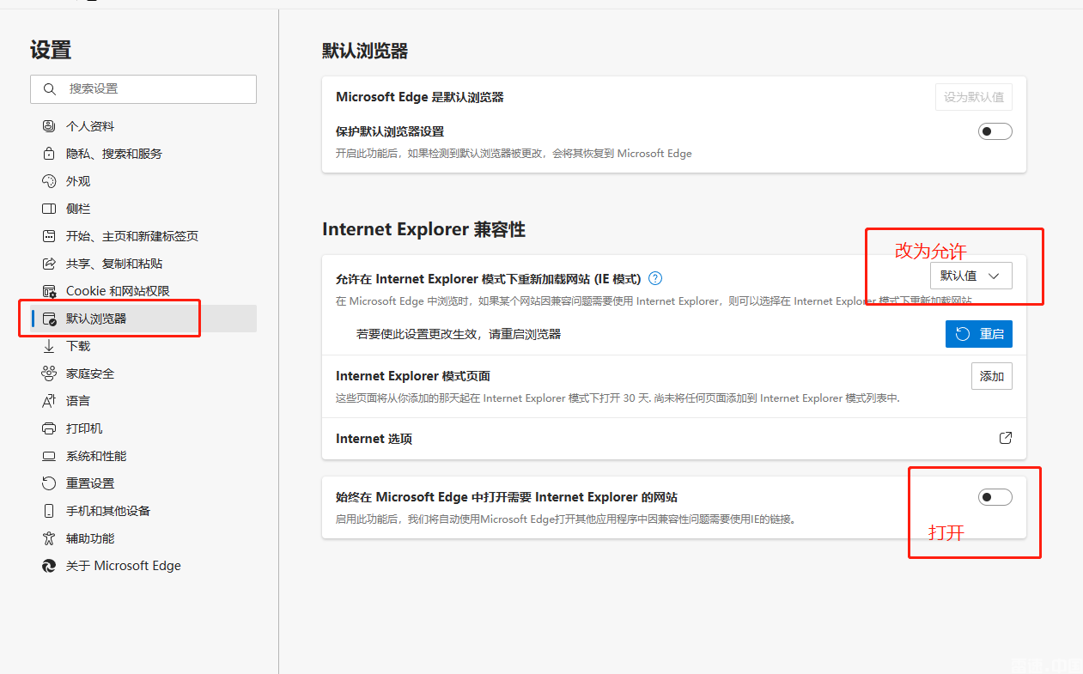Image resolution: width=1083 pixels, height=674 pixels.
Task: Click the 默认浏览器 section heading
Action: pos(365,52)
